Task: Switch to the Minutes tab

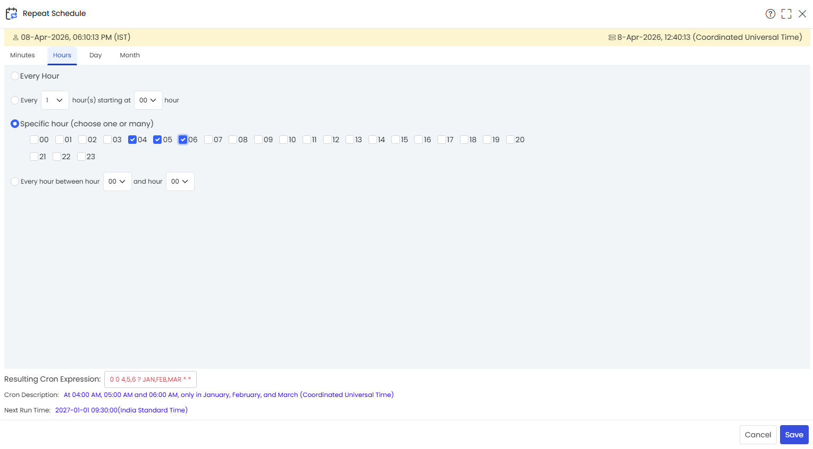Action: click(22, 55)
